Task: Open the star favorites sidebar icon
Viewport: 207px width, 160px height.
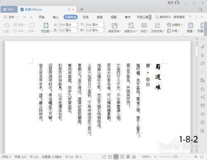Action: (x=202, y=89)
